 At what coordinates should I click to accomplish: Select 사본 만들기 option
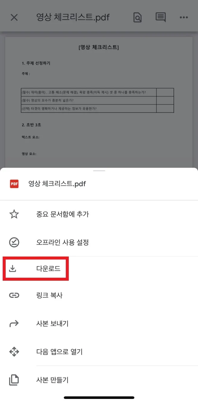(99, 380)
